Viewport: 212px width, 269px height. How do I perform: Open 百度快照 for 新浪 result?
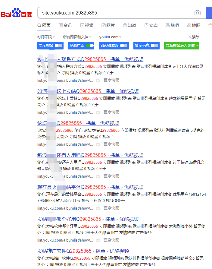111,176
